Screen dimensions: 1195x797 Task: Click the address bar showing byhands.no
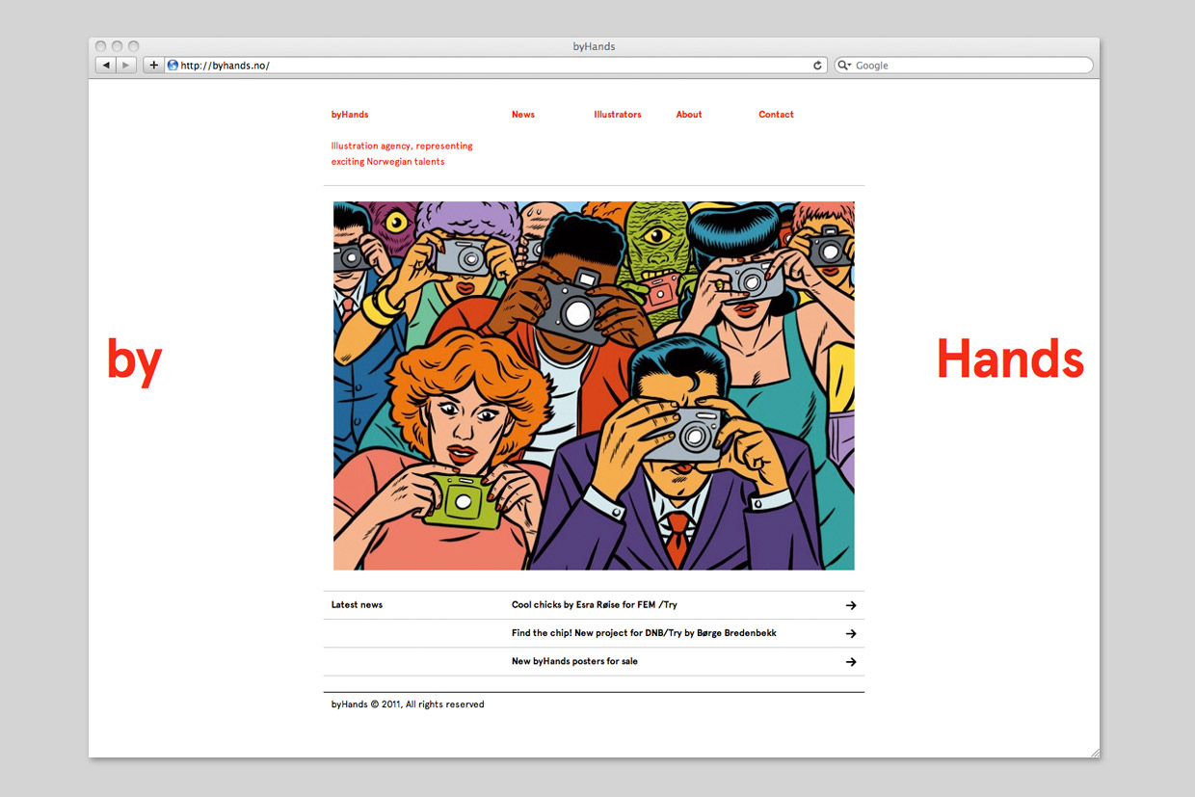[x=495, y=66]
